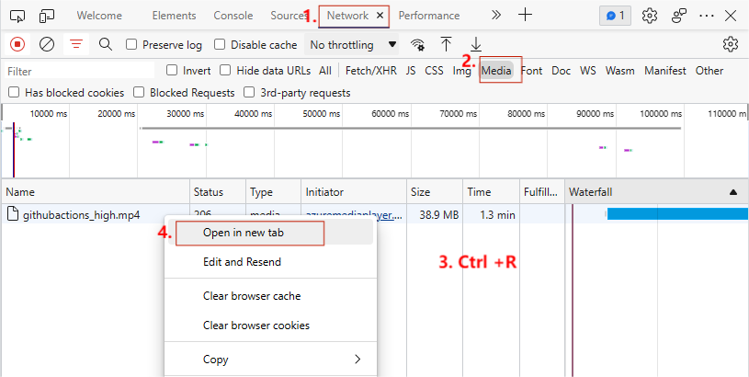The width and height of the screenshot is (749, 377).
Task: Switch to the Console tab
Action: tap(233, 16)
